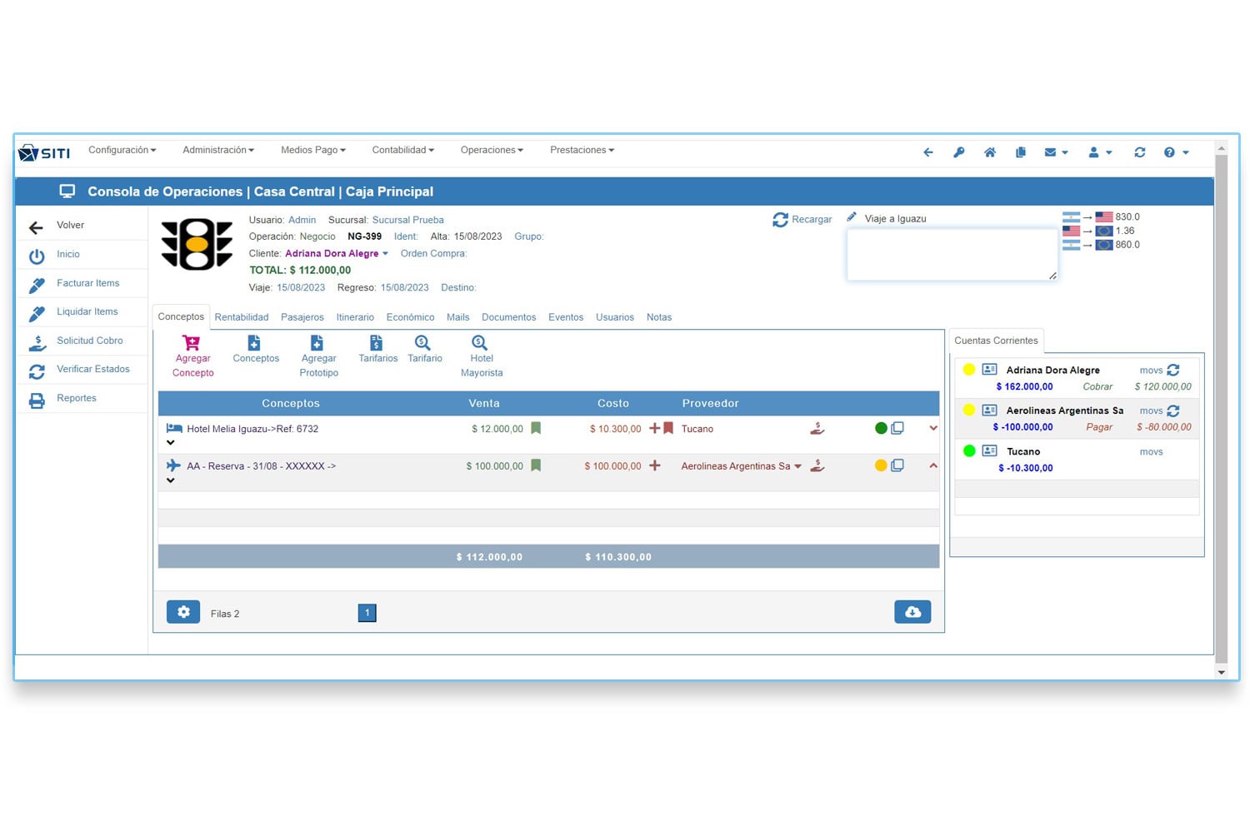
Task: Expand the Hotel Melia Iguazu row chevron
Action: 171,443
